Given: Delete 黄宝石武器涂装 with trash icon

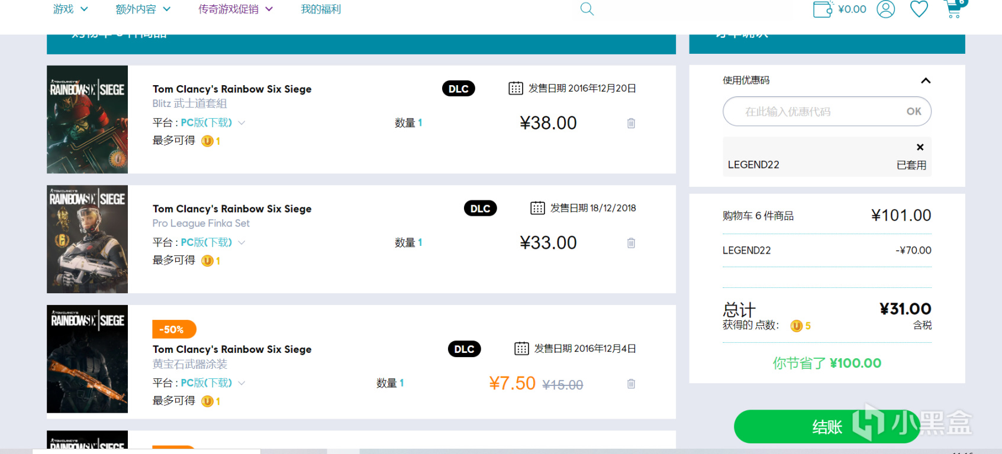Looking at the screenshot, I should pos(631,384).
